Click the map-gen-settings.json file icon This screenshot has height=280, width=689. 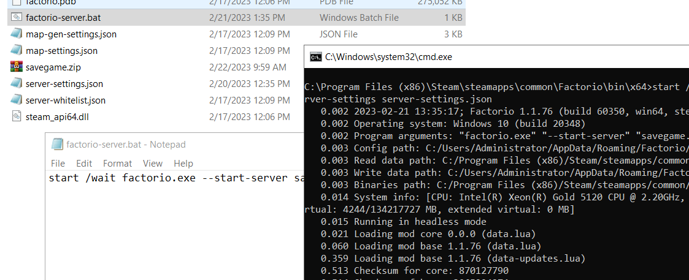pos(16,34)
